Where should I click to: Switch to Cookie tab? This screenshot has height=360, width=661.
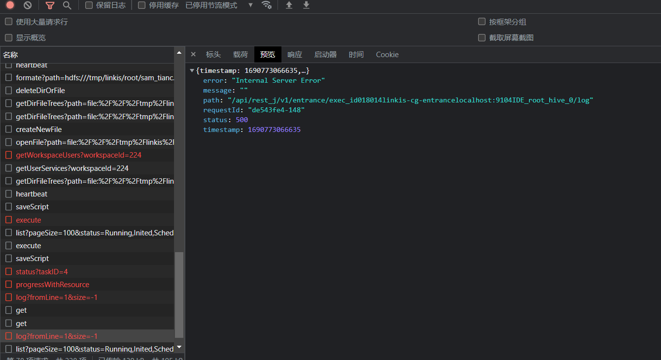click(x=387, y=55)
